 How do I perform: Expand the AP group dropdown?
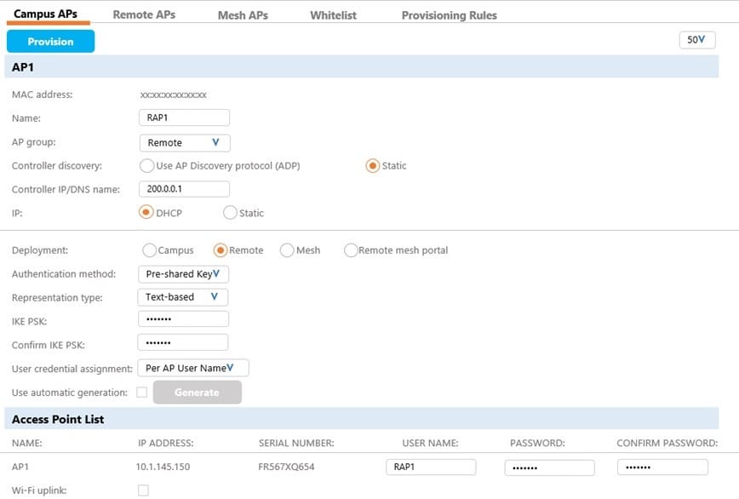184,143
